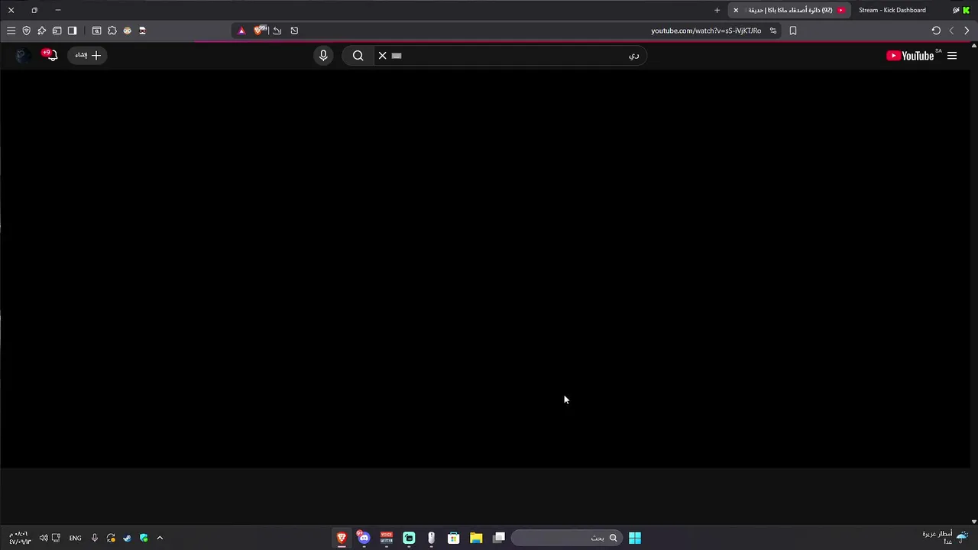Reload the current page
The height and width of the screenshot is (550, 978).
[936, 31]
